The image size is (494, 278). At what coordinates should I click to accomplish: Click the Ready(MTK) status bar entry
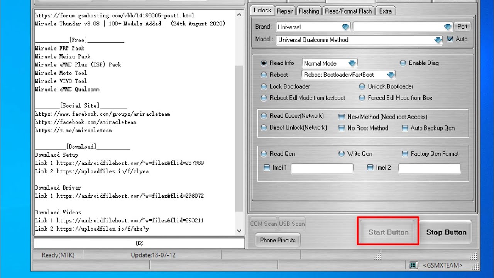(x=58, y=255)
